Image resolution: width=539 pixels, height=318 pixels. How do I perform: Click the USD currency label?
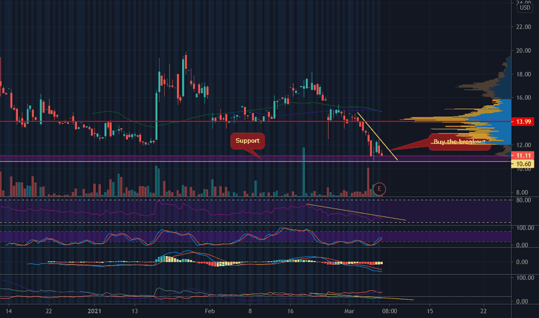(x=525, y=8)
